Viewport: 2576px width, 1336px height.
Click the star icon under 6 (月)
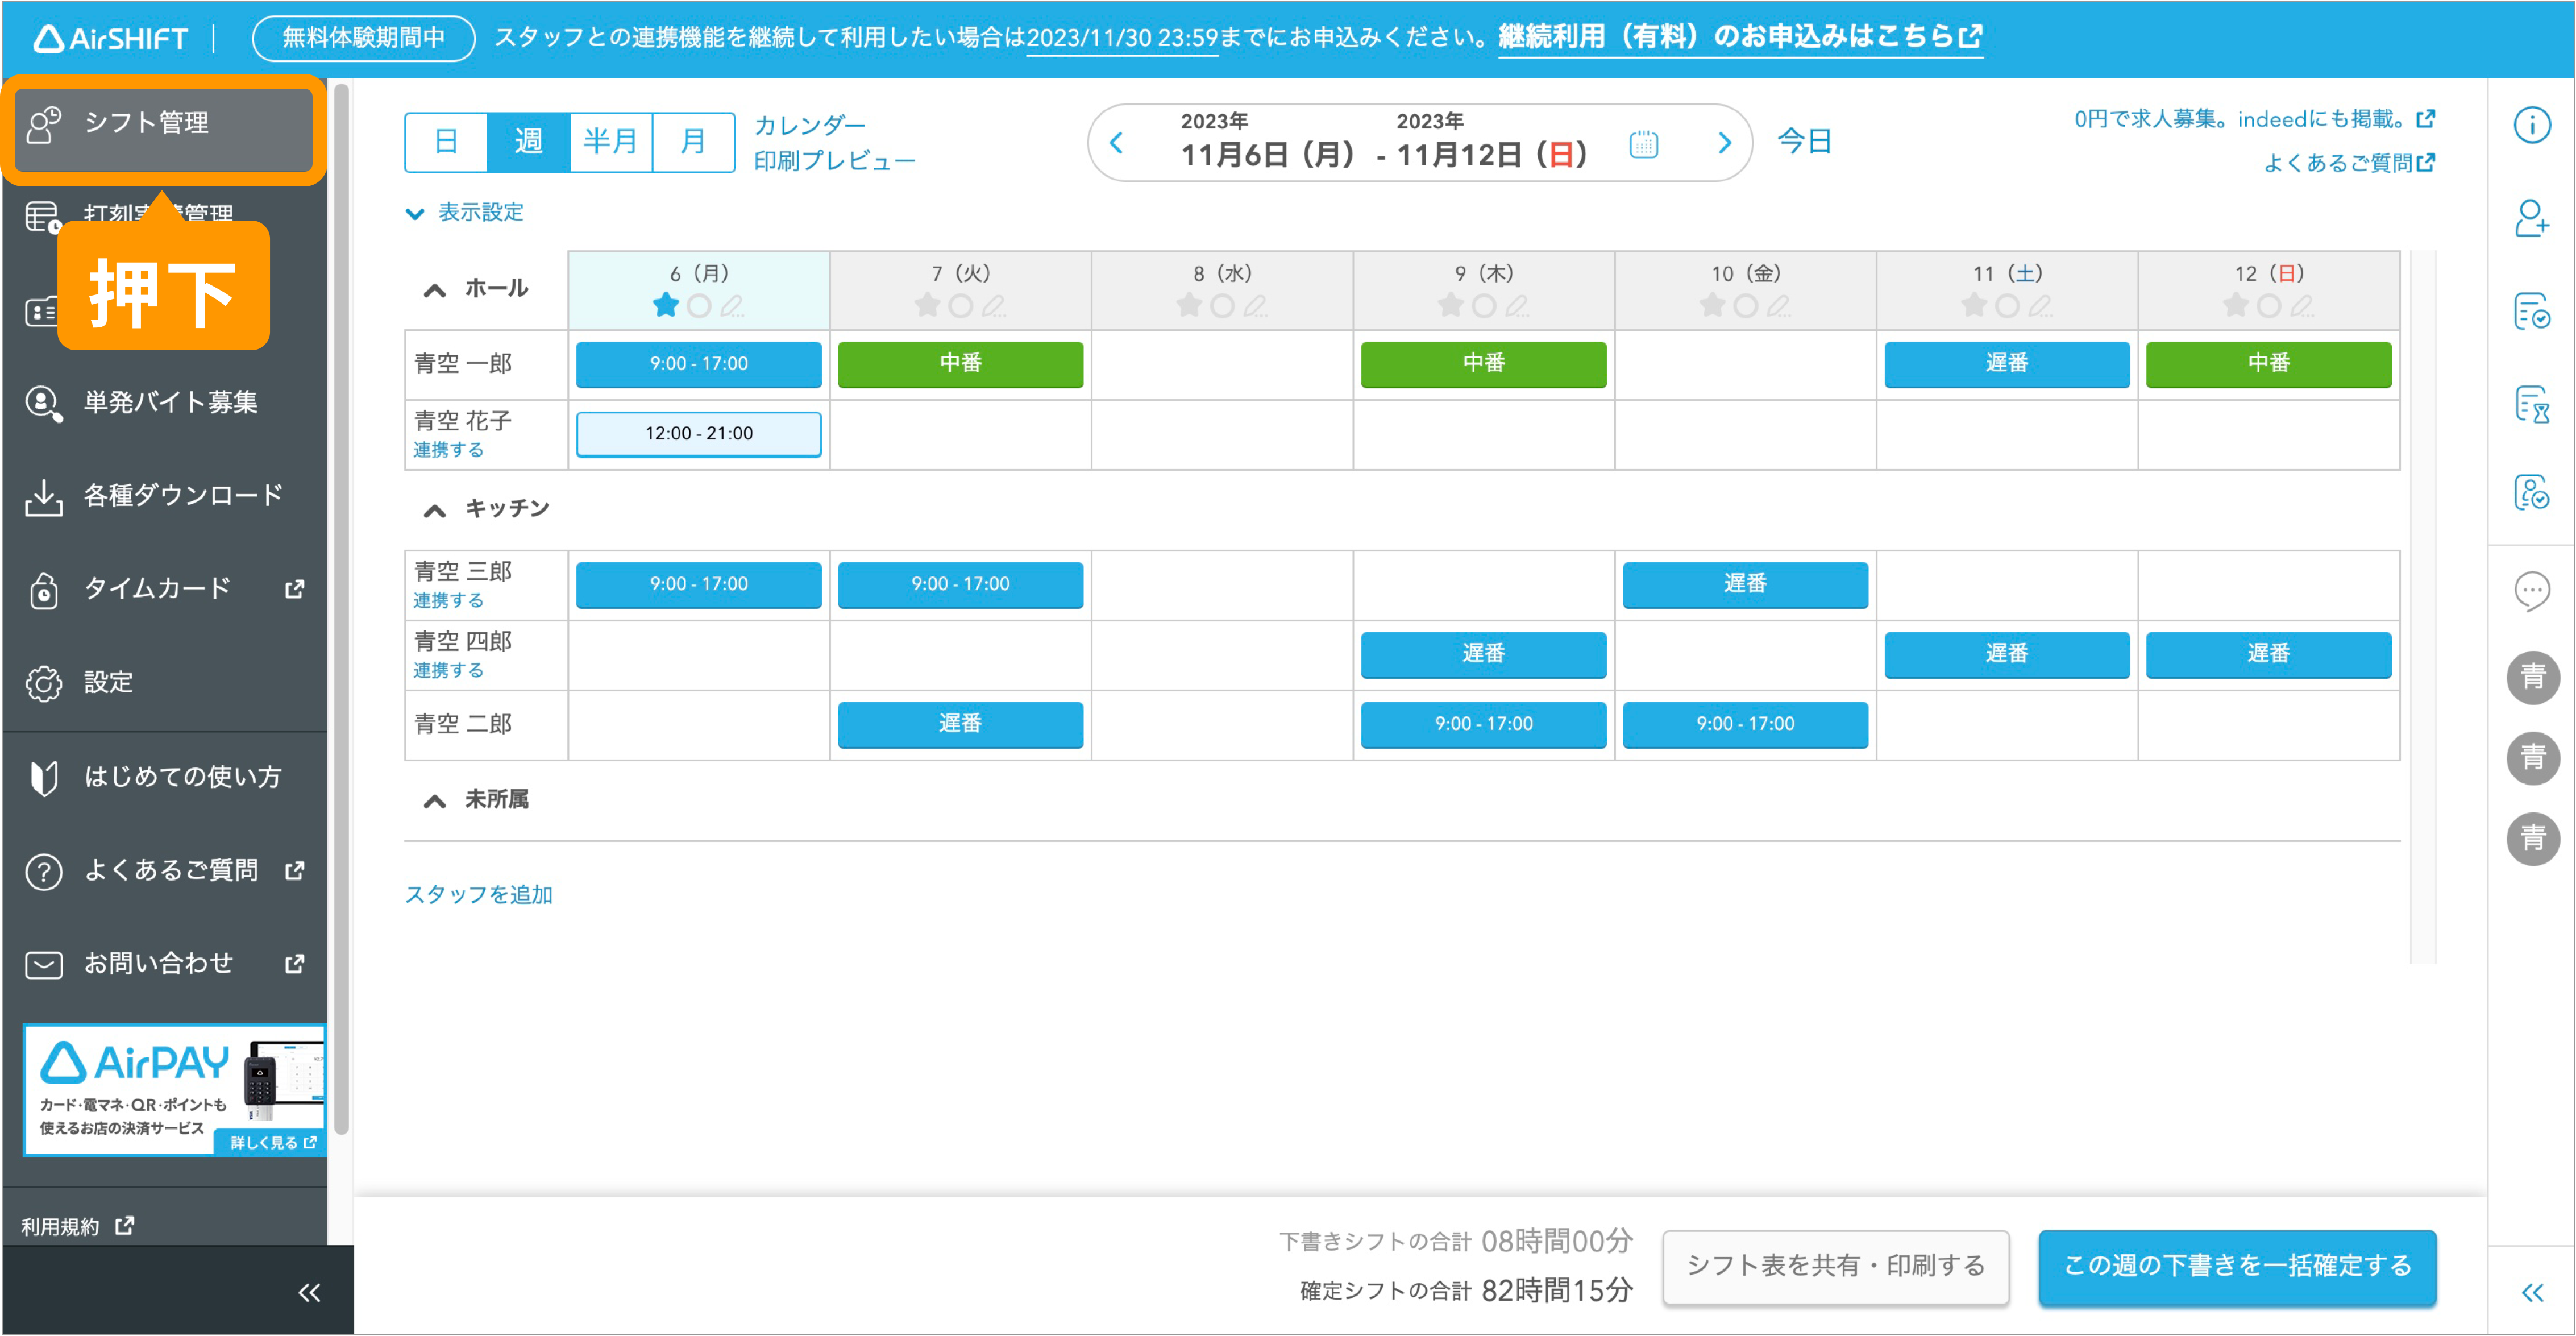(x=666, y=305)
